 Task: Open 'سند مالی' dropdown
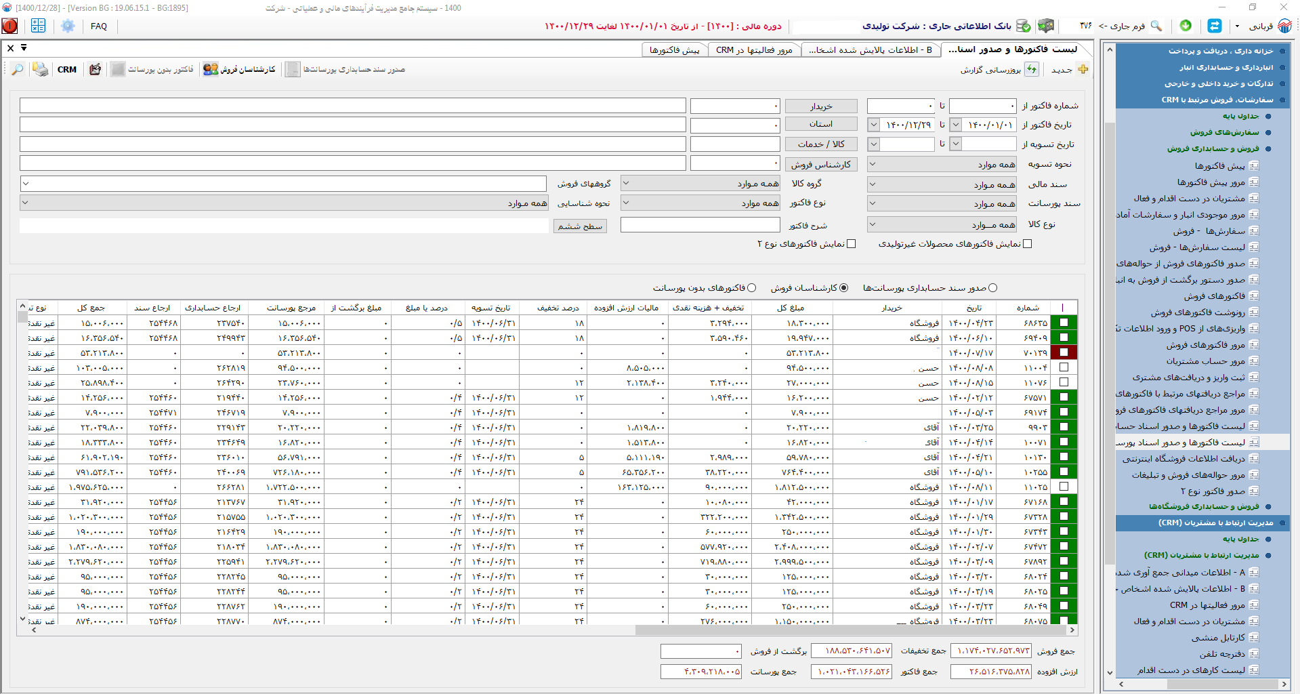(942, 184)
